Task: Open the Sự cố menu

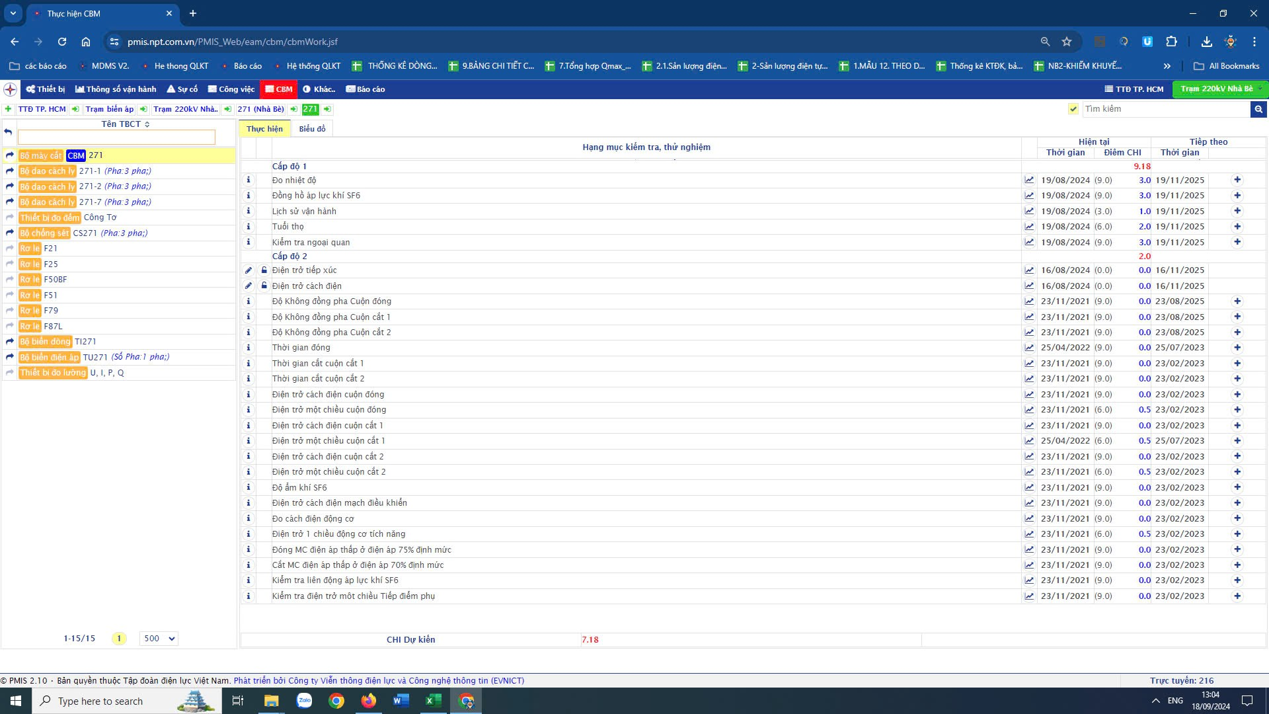Action: point(182,89)
